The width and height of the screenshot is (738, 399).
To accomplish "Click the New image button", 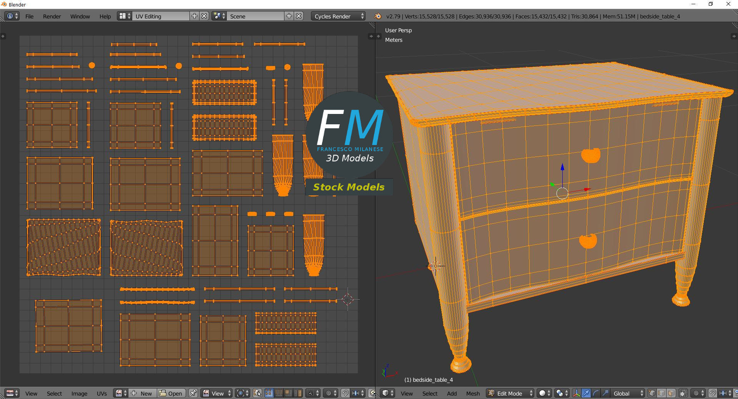I will click(143, 393).
